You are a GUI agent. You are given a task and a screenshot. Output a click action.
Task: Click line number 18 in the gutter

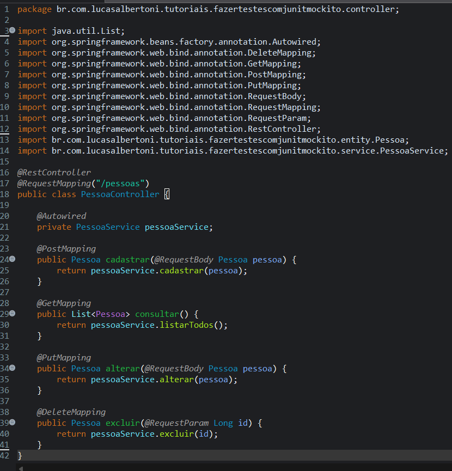(5, 194)
